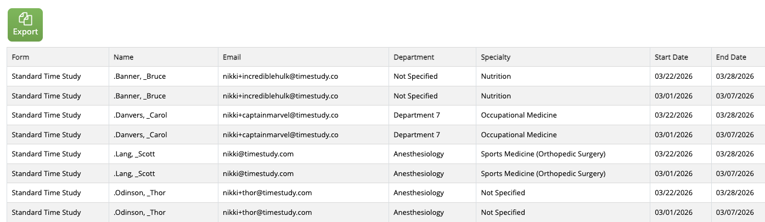This screenshot has height=222, width=765.
Task: Select .Odinson, _Thor in the 03/01/2026 row
Action: pos(139,212)
